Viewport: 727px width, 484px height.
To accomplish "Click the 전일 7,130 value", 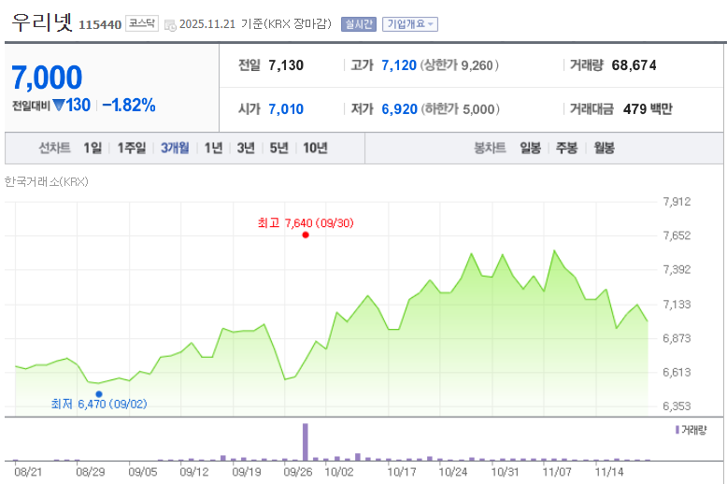I will (286, 65).
